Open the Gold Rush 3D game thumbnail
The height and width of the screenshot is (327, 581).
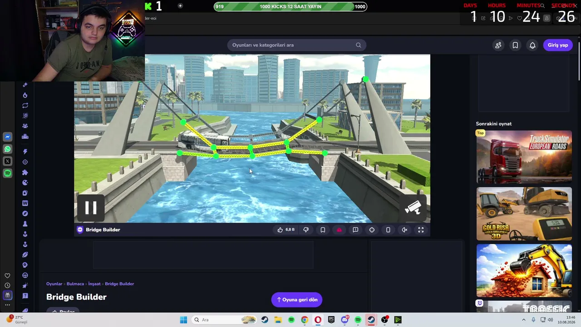tap(524, 214)
